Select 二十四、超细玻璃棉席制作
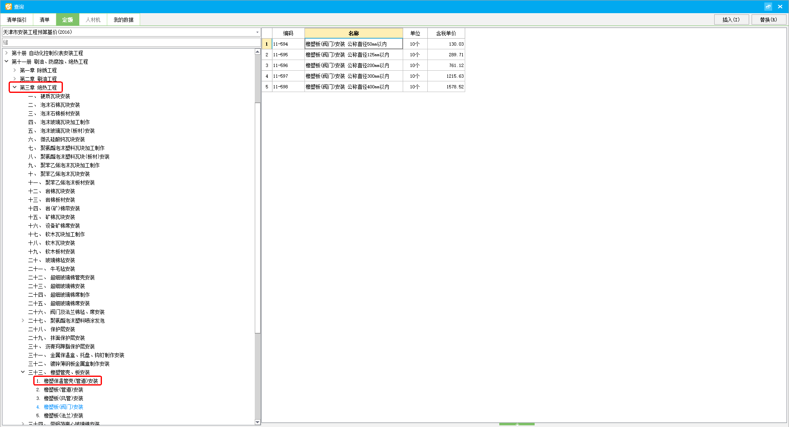Image resolution: width=789 pixels, height=427 pixels. 59,295
